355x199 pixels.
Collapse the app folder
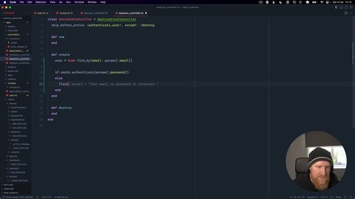[8, 22]
